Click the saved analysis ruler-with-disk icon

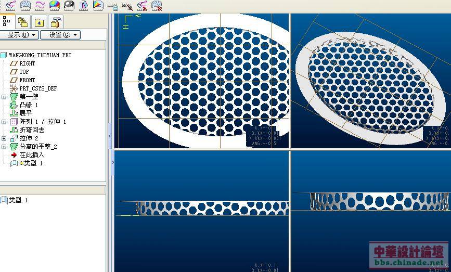point(113,6)
